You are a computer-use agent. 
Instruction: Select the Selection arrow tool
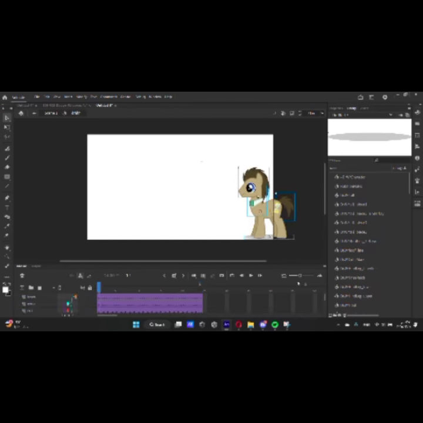tap(7, 117)
